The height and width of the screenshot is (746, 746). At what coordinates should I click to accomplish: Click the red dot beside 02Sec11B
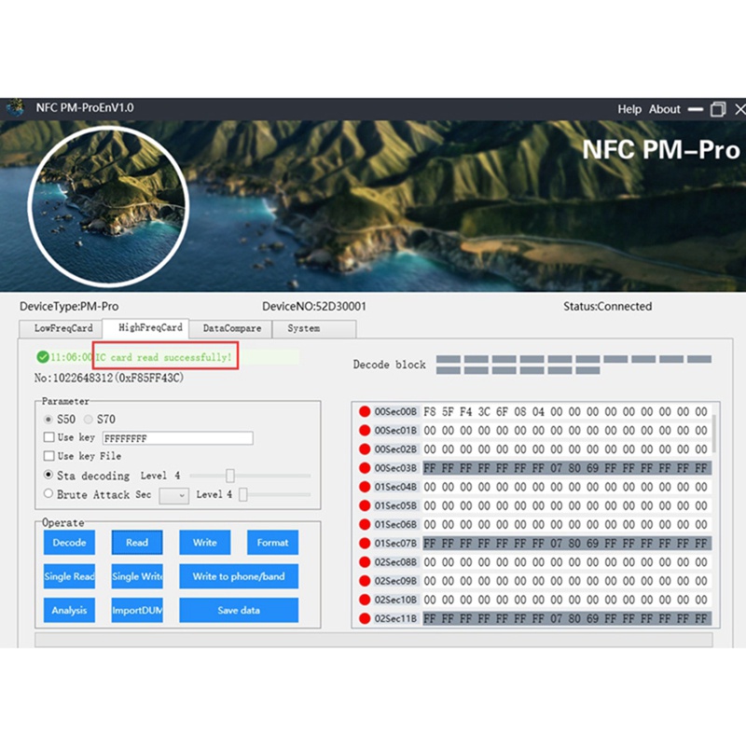366,618
